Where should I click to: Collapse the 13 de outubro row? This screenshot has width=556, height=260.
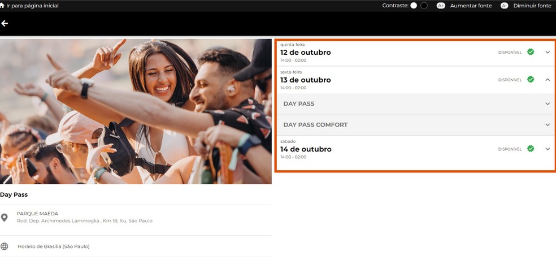(x=548, y=80)
